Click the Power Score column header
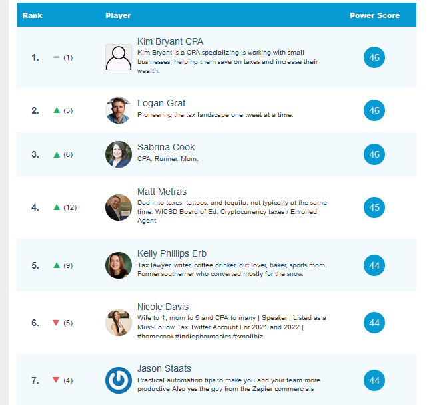This screenshot has width=433, height=405. (374, 15)
